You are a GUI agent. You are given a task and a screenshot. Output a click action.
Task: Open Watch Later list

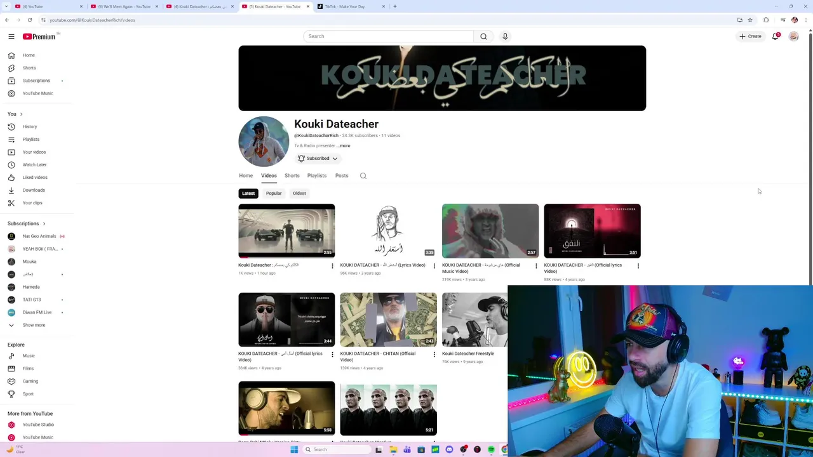tap(33, 164)
